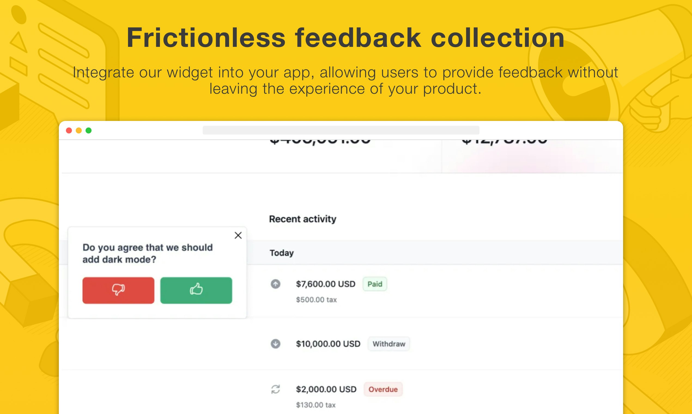Click the browser address bar
692x414 pixels.
(x=341, y=130)
